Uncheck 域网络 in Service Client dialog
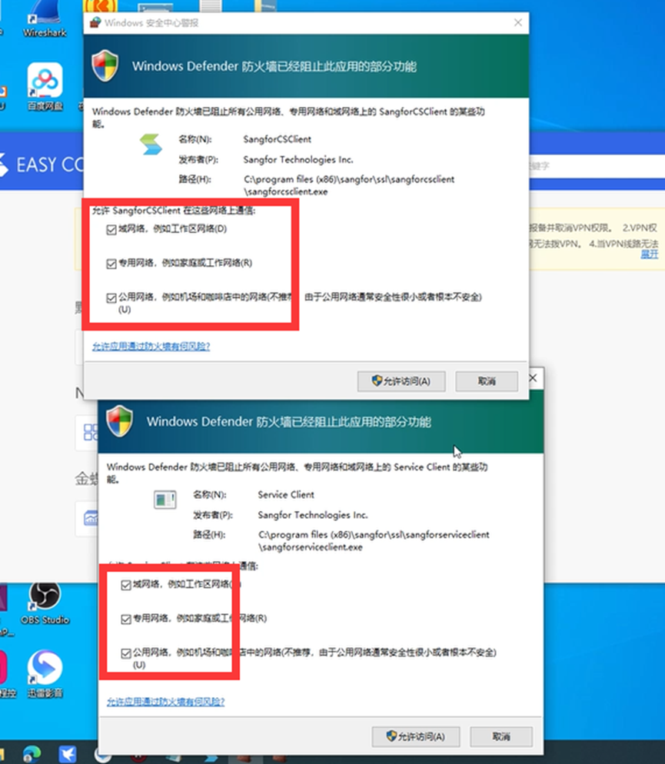This screenshot has width=665, height=764. (x=126, y=585)
